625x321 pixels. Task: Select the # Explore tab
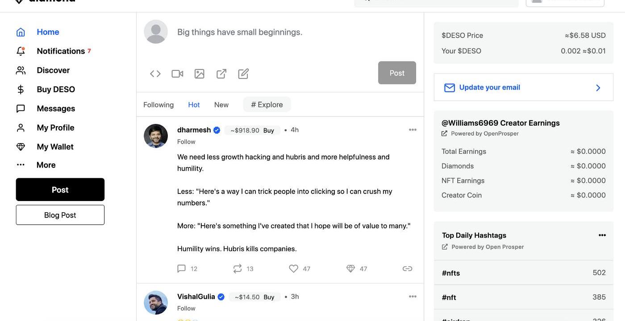point(267,105)
